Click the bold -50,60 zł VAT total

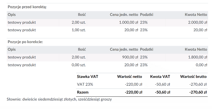point(162,92)
